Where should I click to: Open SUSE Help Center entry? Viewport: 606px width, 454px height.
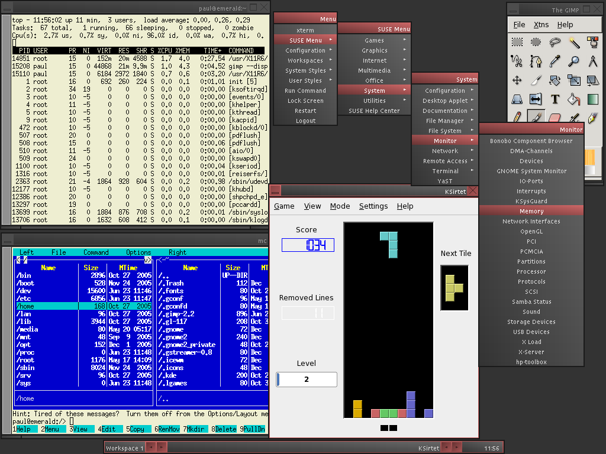coord(374,111)
